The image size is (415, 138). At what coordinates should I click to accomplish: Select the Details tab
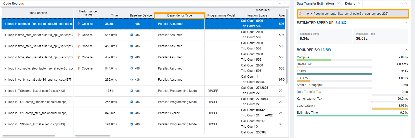click(x=350, y=4)
